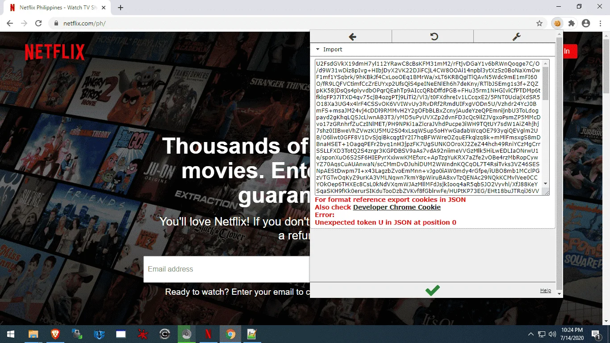Open the Chrome extensions puzzle icon
This screenshot has height=343, width=610.
click(x=571, y=23)
